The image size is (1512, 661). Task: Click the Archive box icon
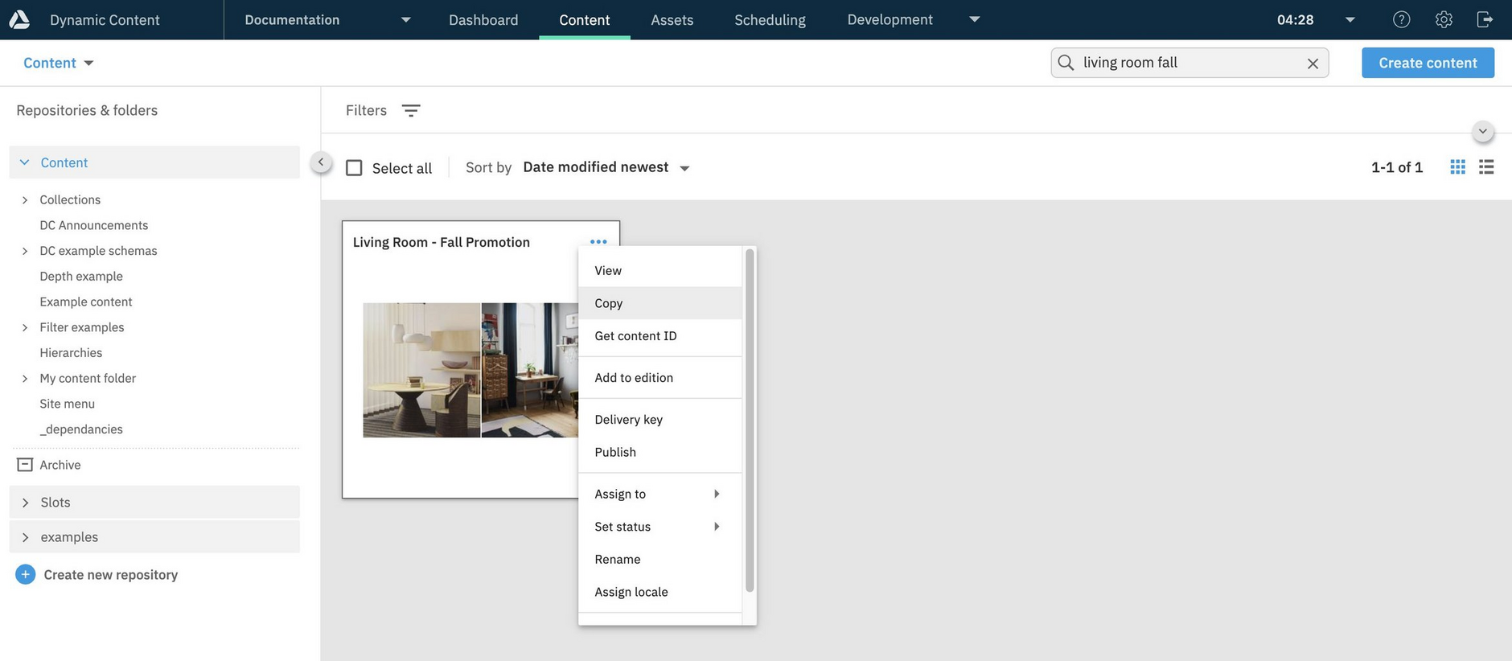(25, 465)
